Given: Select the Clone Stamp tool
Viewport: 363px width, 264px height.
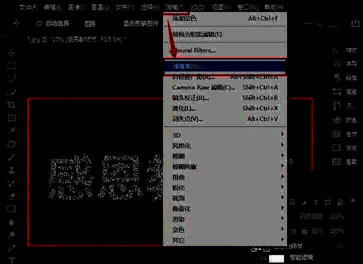Looking at the screenshot, I should coord(11,171).
